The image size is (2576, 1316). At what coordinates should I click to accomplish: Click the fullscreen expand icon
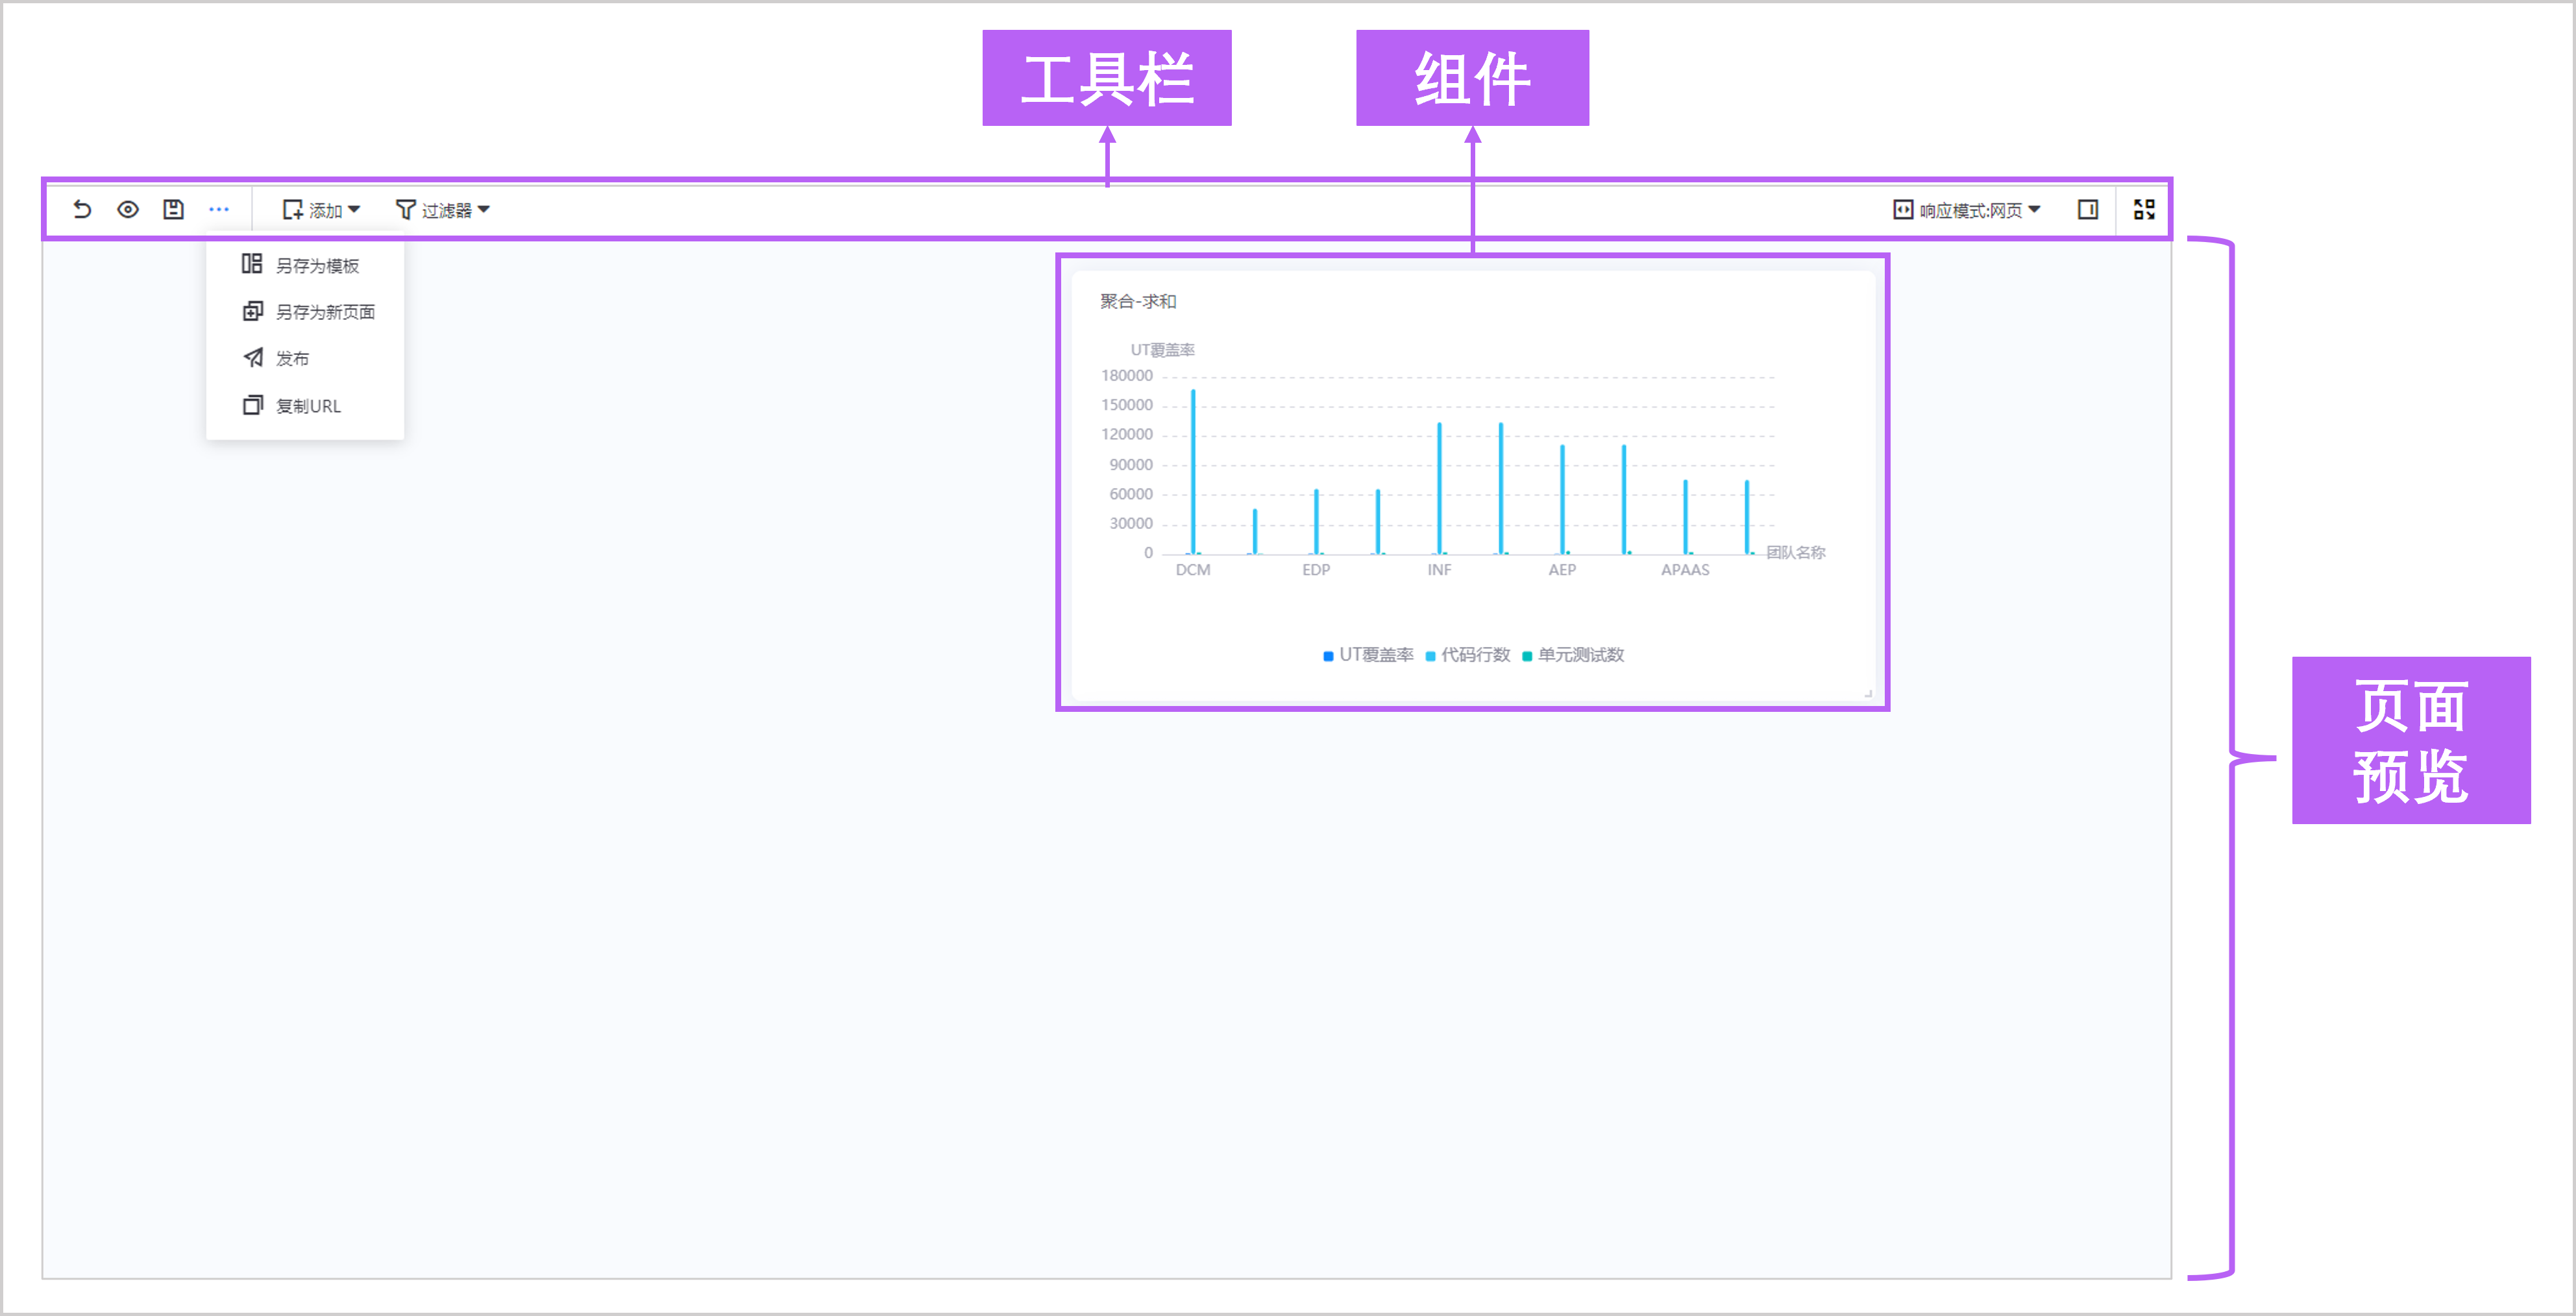(x=2144, y=209)
